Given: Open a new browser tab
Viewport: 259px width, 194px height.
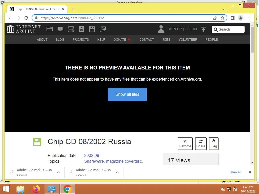Looking at the screenshot, I should point(73,9).
